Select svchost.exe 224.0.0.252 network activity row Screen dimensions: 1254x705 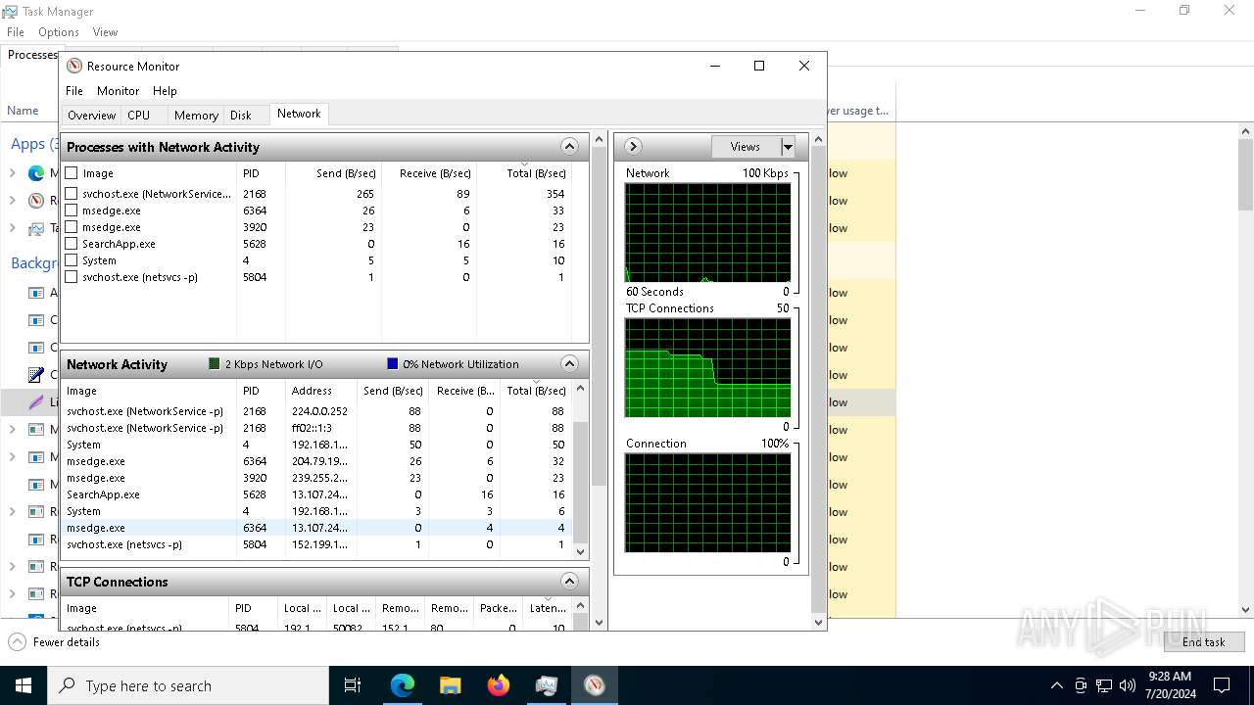[317, 411]
